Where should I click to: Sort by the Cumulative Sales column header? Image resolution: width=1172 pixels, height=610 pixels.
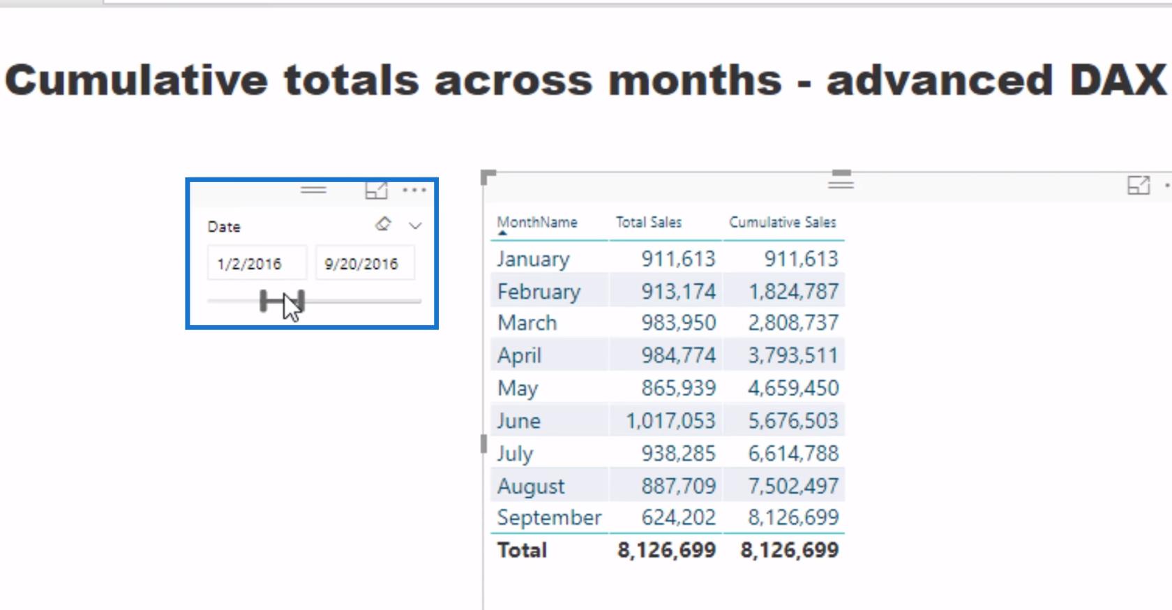[x=782, y=222]
